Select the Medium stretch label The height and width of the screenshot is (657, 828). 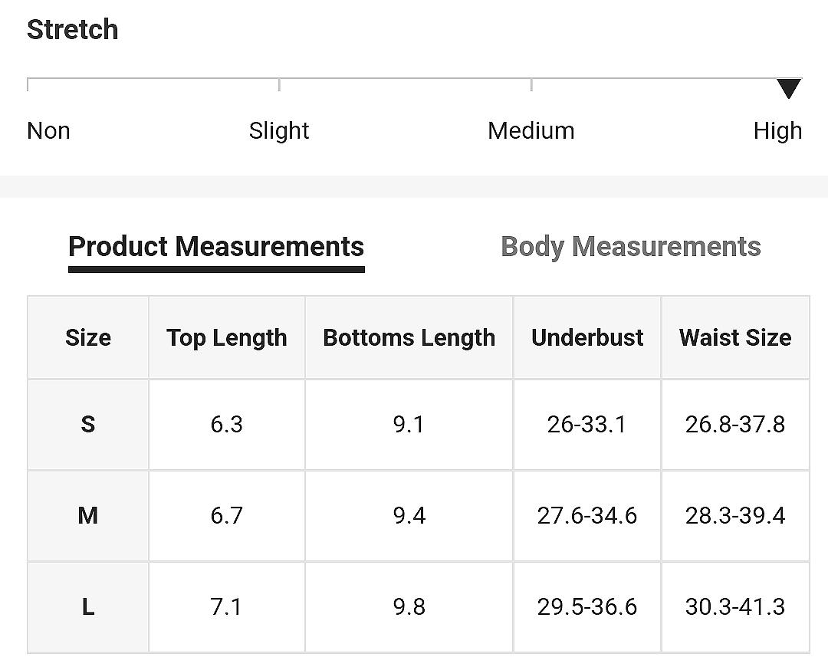[531, 130]
